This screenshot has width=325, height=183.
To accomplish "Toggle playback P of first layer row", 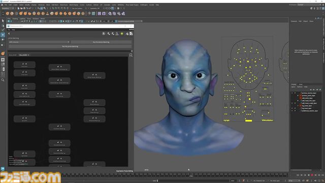I will click(x=295, y=93).
